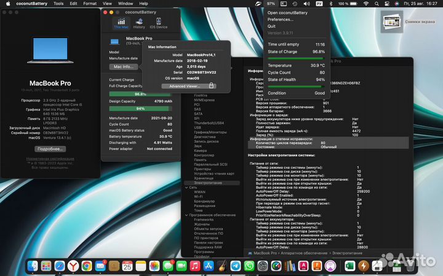Select Брандмауэр in System Information sidebar
The image size is (443, 276).
[204, 201]
